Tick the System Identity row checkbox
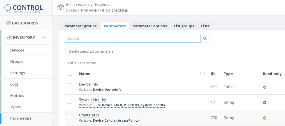This screenshot has width=285, height=126. 69,101
